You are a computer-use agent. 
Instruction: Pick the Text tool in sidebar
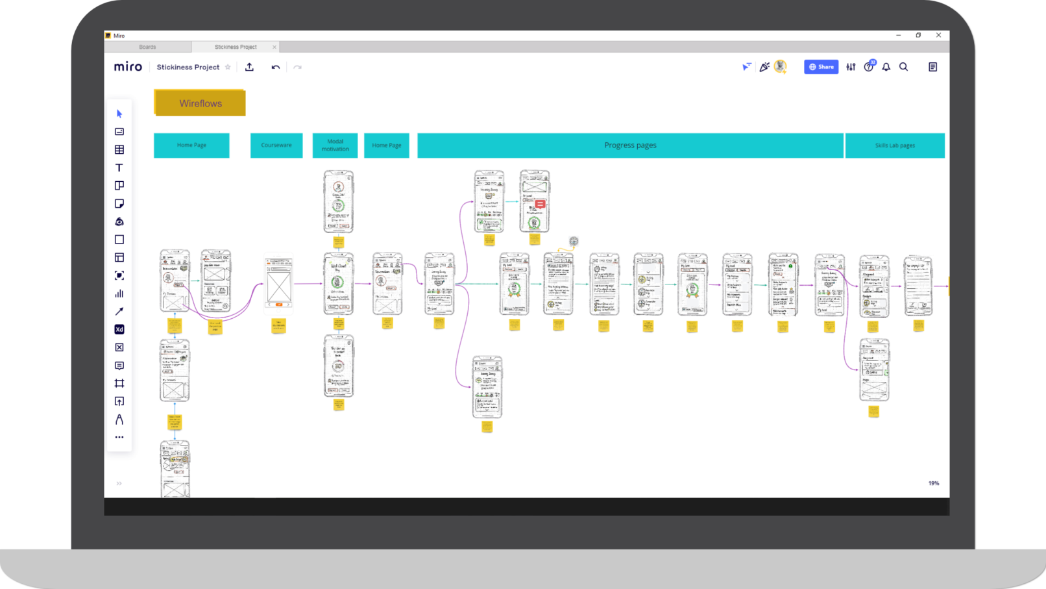[x=119, y=168]
